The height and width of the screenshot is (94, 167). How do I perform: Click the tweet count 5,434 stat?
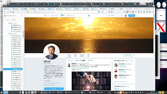(x=69, y=55)
